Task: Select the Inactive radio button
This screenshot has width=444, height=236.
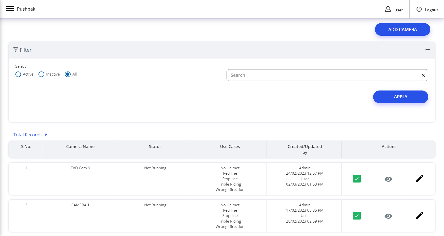Action: coord(41,74)
